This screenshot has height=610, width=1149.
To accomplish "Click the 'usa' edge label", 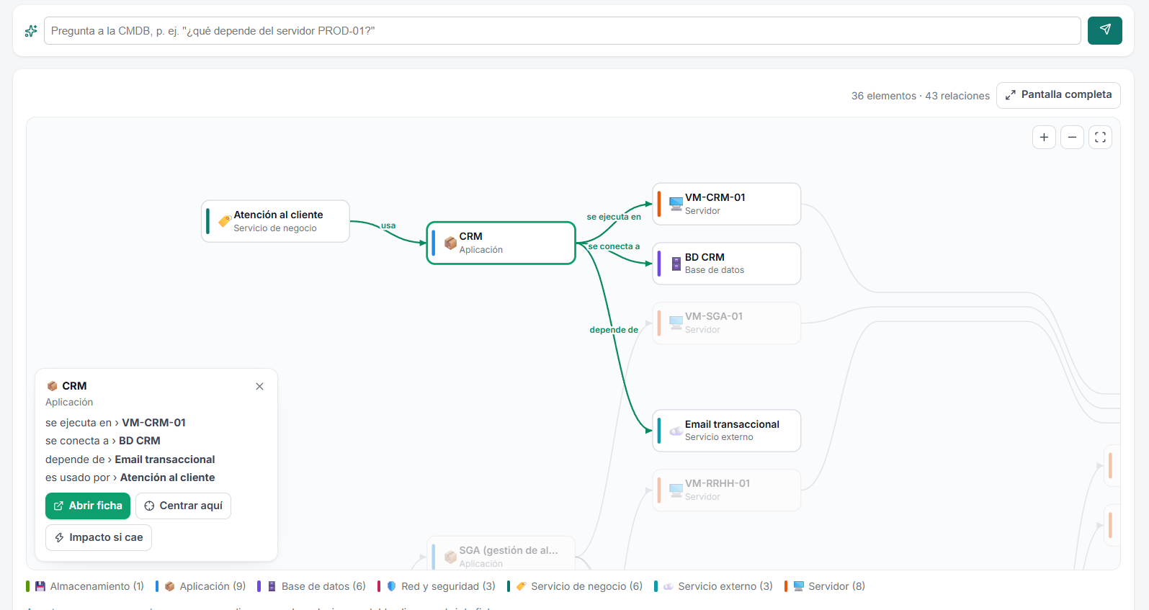I will tap(388, 225).
